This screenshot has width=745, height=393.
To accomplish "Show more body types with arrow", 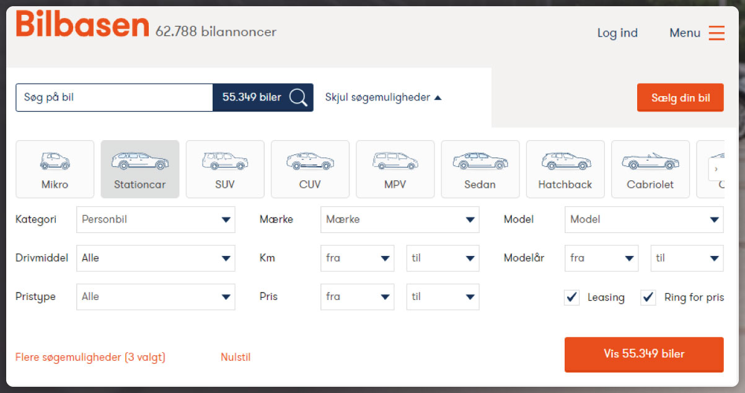I will [x=716, y=169].
